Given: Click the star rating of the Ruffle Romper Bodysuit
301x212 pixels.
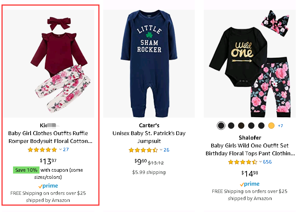Looking at the screenshot, I should (x=42, y=150).
